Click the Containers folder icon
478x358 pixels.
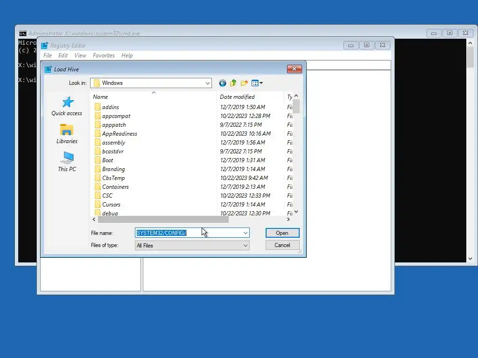(x=98, y=186)
